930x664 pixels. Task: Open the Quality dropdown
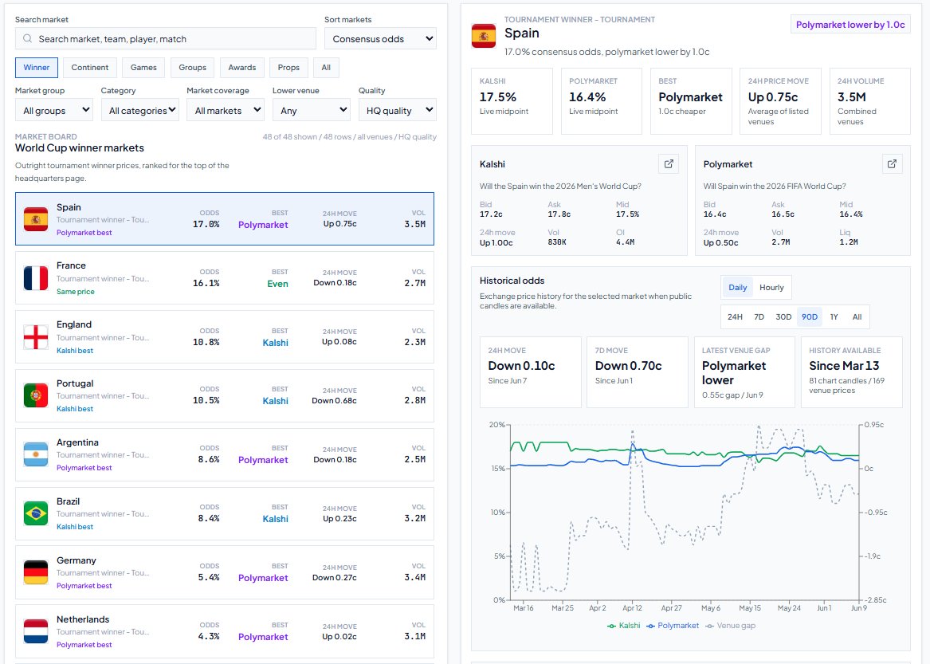tap(398, 110)
